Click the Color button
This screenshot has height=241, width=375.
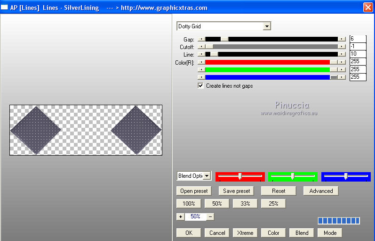click(x=273, y=233)
